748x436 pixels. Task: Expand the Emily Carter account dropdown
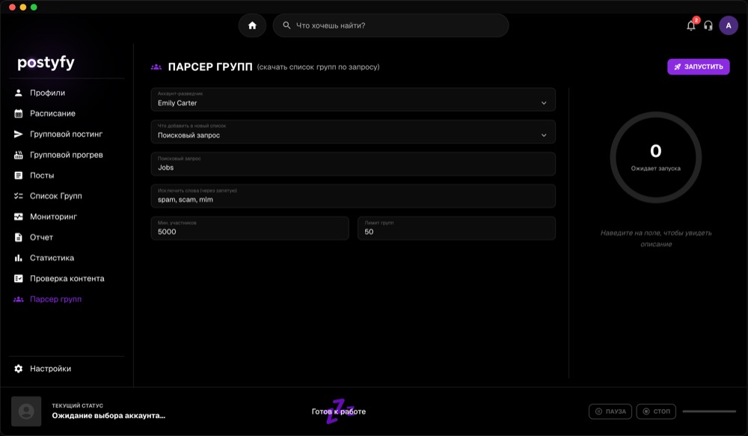353,99
